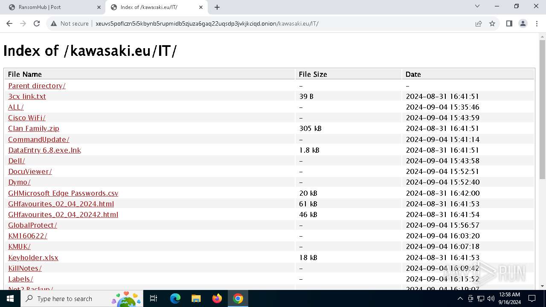
Task: Open the Parent directory link
Action: [x=37, y=86]
